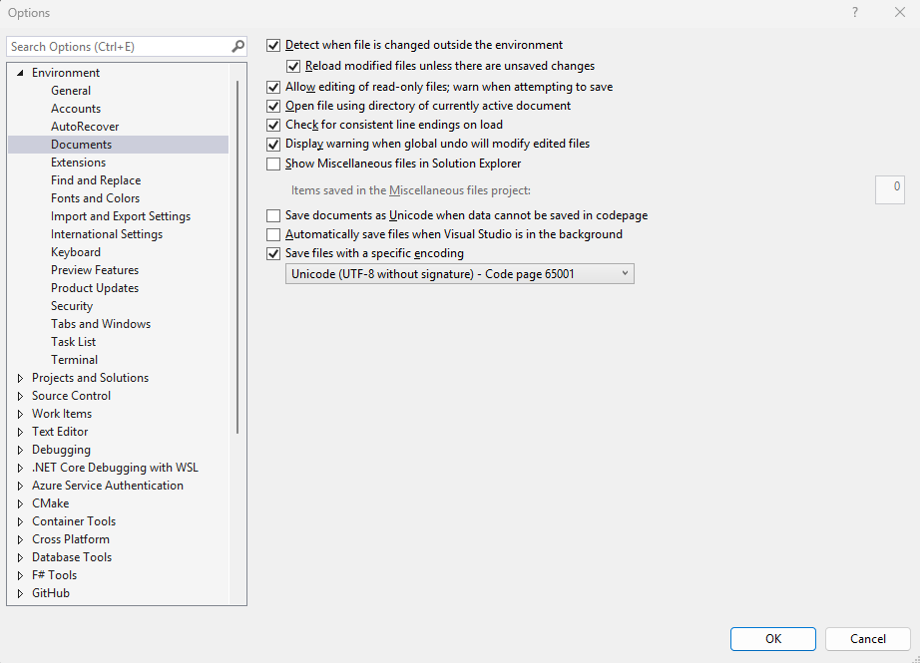Open the Keyboard settings page

click(76, 252)
